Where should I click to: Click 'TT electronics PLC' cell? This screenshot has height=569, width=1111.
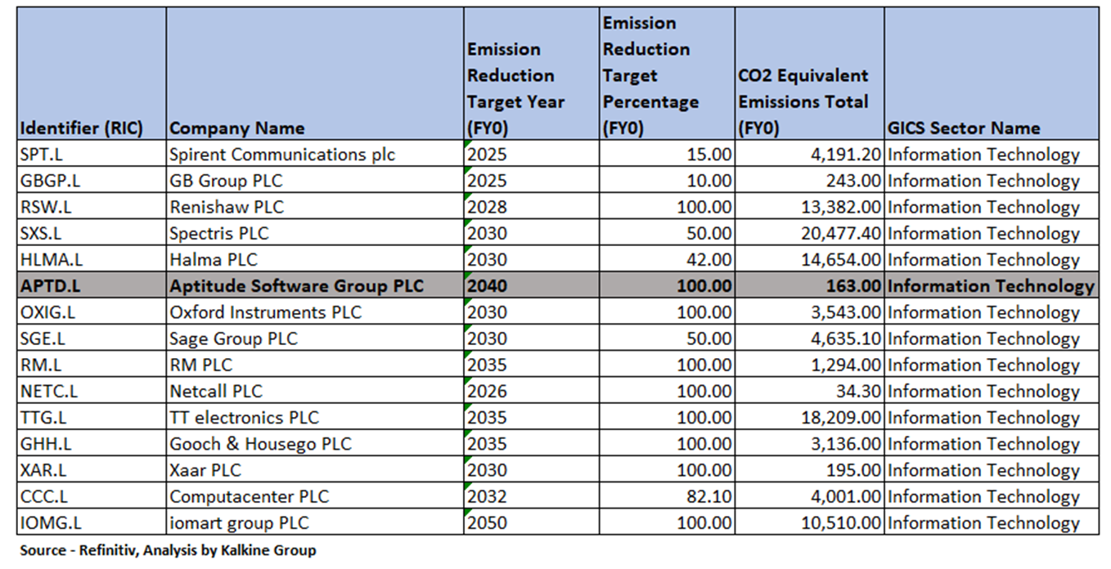[315, 418]
